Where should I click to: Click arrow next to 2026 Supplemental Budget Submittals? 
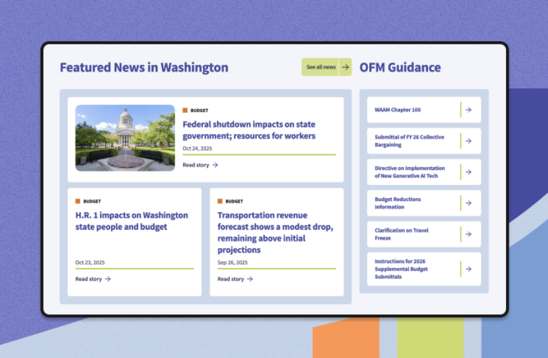point(468,269)
